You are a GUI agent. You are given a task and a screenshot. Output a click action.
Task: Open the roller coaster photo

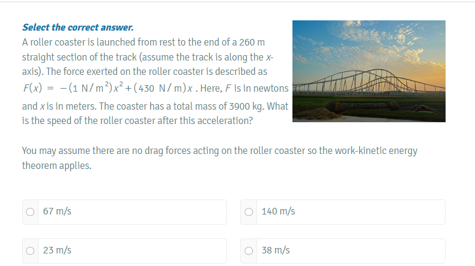point(369,71)
